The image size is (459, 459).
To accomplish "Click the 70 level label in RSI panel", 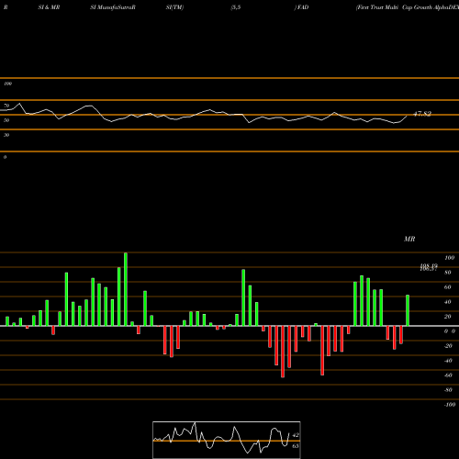I will pyautogui.click(x=6, y=106).
